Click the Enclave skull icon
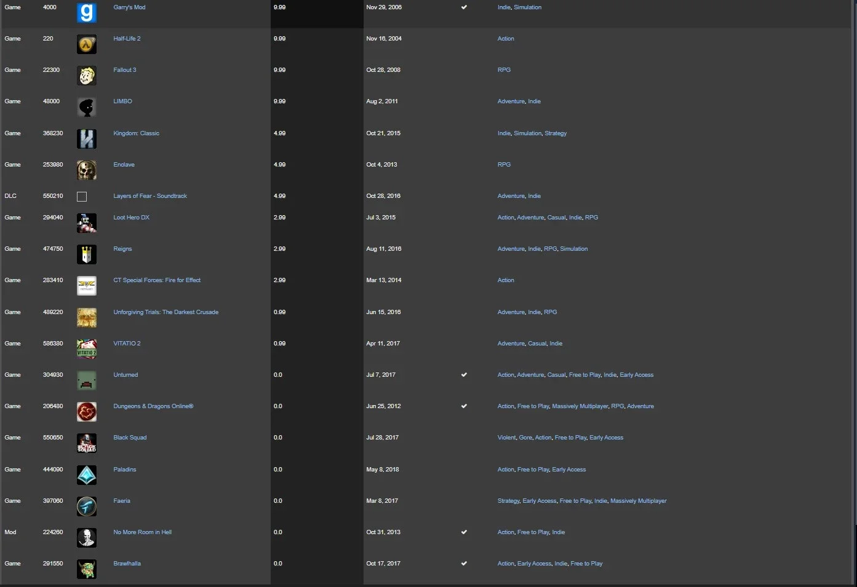This screenshot has width=857, height=587. click(87, 170)
